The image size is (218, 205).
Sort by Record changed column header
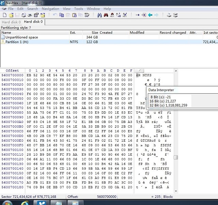(x=174, y=33)
